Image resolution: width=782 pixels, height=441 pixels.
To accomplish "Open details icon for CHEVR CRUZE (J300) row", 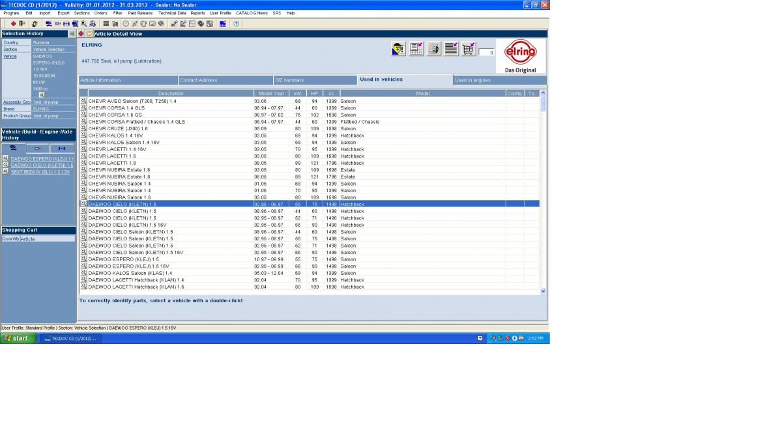I will click(83, 128).
